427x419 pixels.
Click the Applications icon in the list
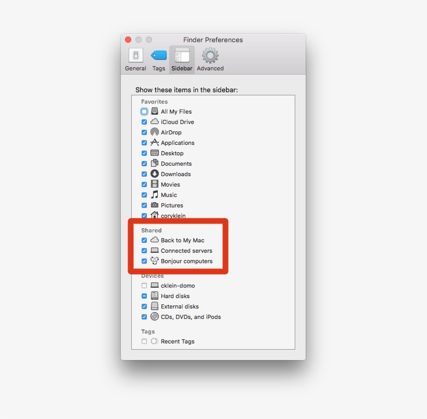point(155,143)
